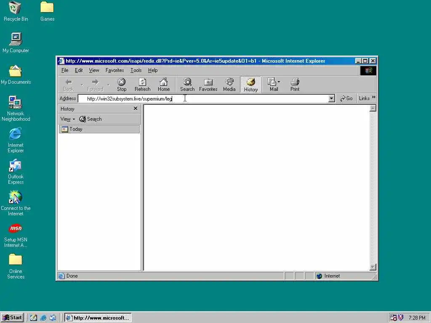431x323 pixels.
Task: Click the quick launch notepad-style icon
Action: (34, 318)
